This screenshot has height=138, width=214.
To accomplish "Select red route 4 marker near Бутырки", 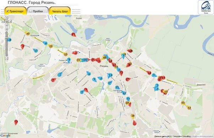I will point(22,47).
